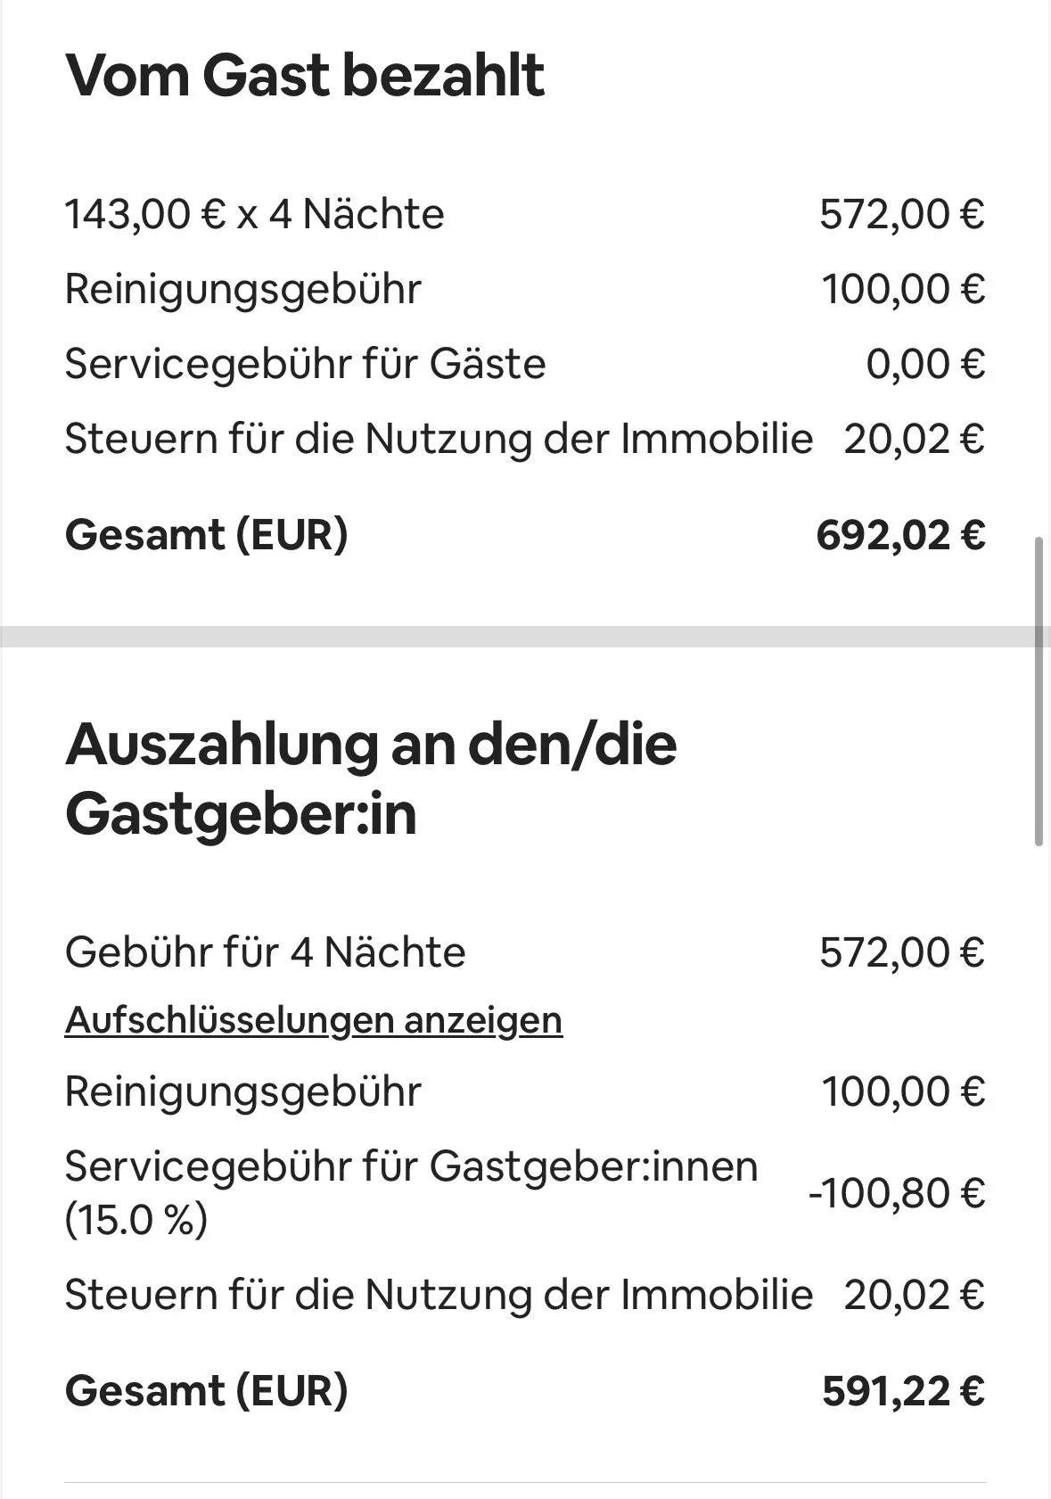Click the Reinigungsgebühr label in guest section

(x=242, y=291)
